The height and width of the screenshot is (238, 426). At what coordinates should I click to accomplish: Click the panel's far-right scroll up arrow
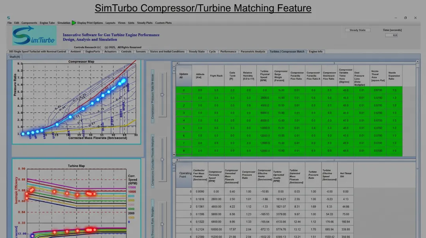pyautogui.click(x=418, y=62)
